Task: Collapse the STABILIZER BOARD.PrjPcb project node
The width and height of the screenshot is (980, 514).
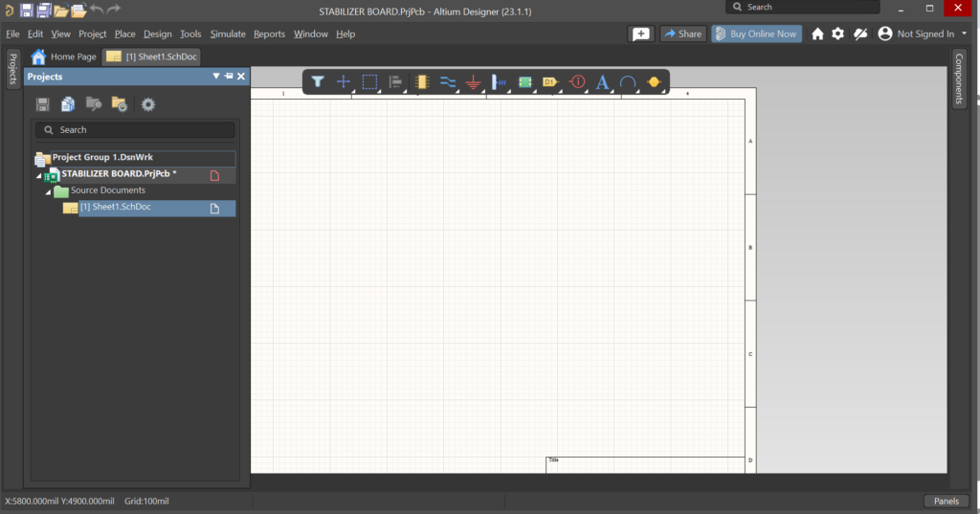Action: click(x=39, y=175)
